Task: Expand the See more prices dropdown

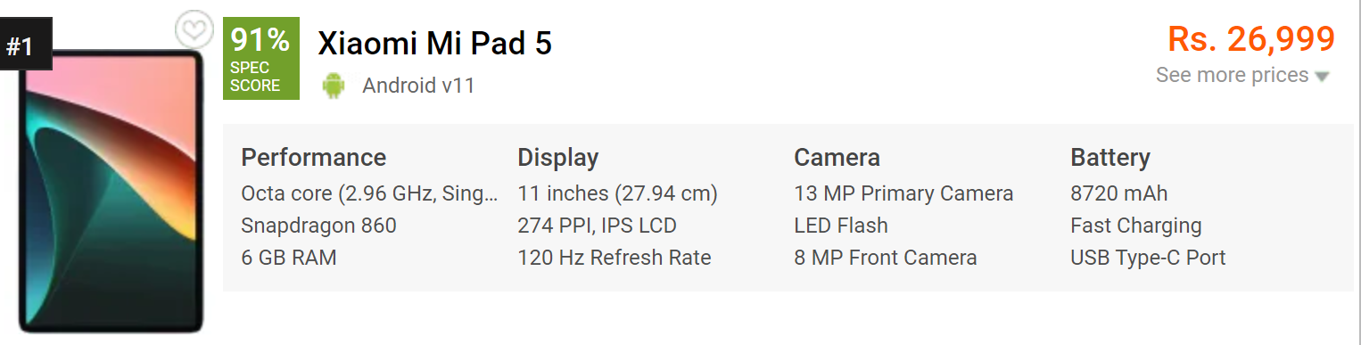Action: [1242, 76]
